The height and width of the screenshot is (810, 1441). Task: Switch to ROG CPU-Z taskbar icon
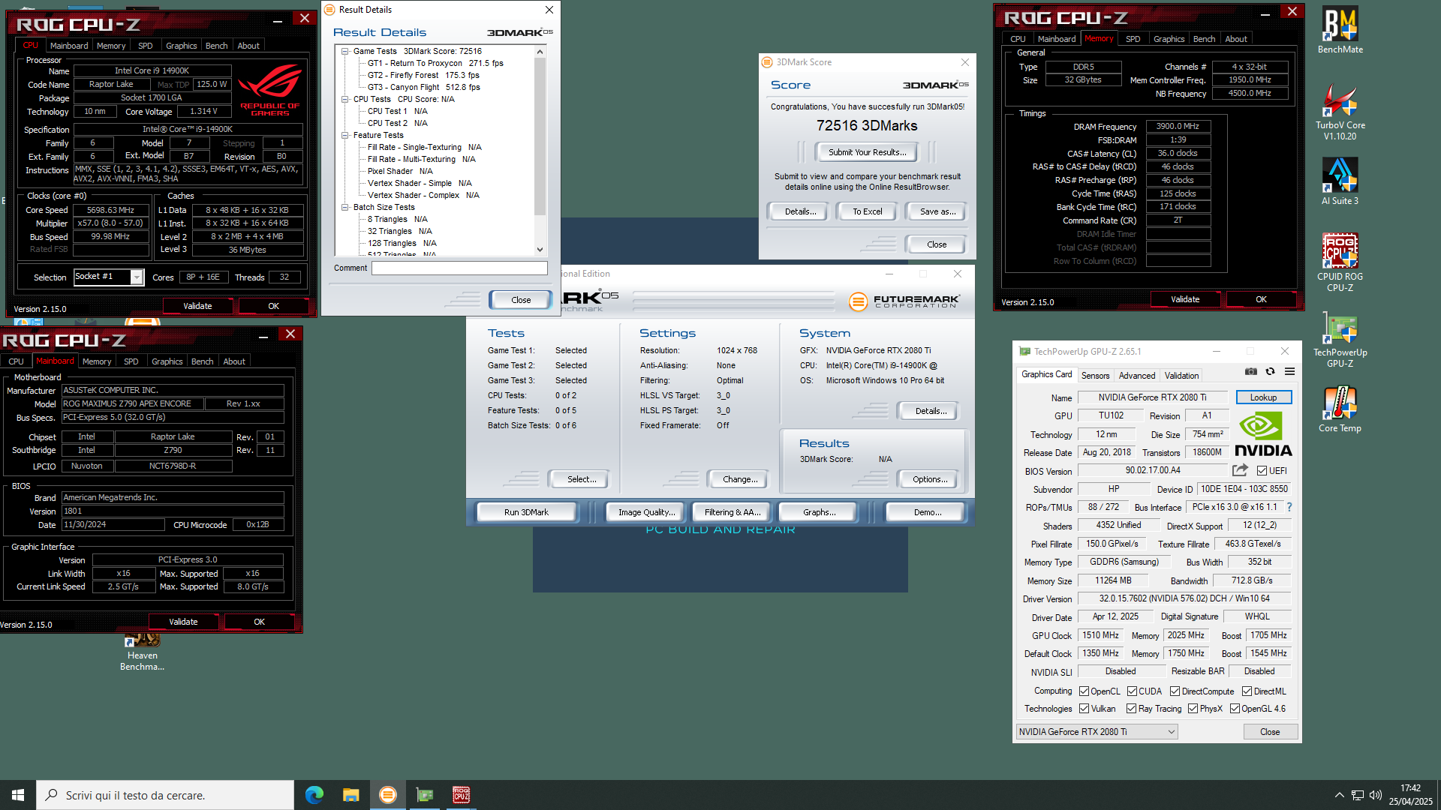[461, 795]
